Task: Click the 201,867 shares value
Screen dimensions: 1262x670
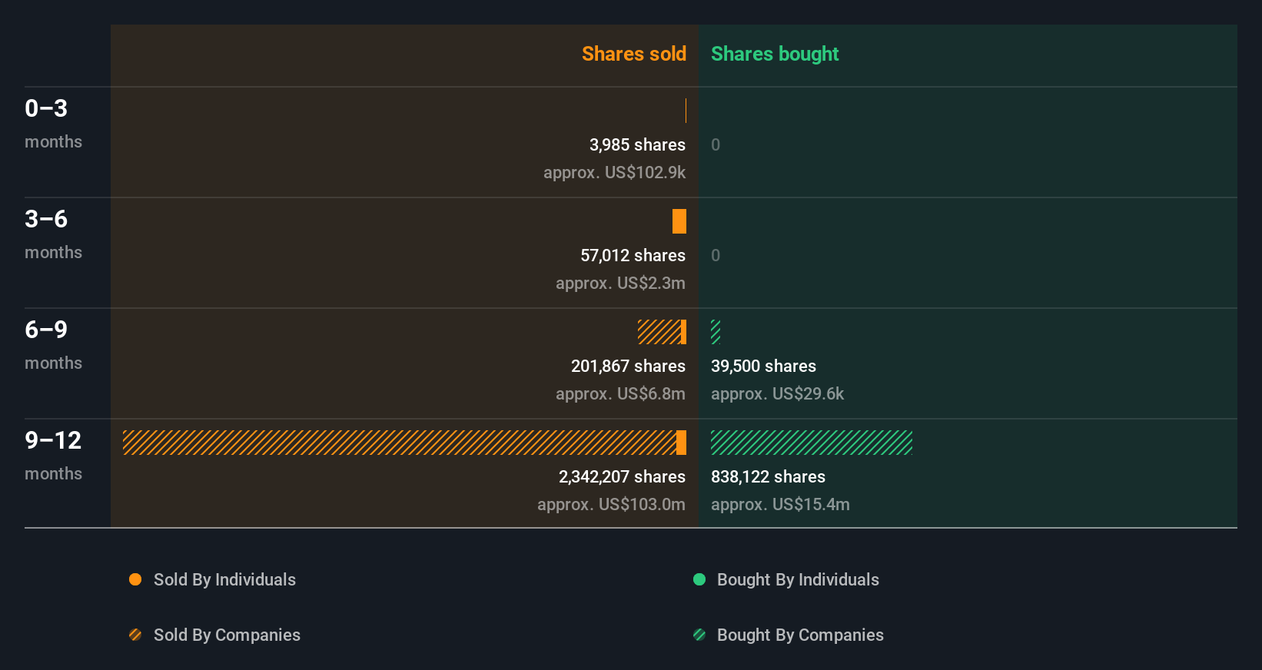Action: (x=628, y=366)
